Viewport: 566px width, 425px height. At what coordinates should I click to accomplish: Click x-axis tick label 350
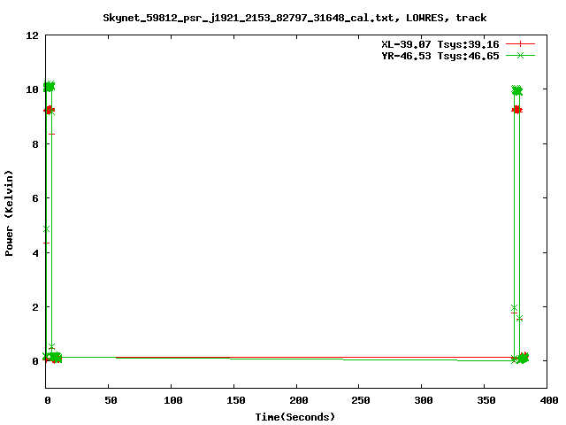coord(486,400)
